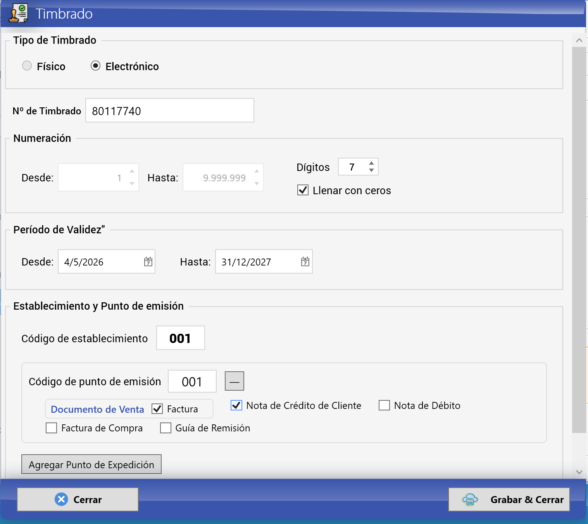
Task: Decrease Numeración Desde value with down arrow
Action: pyautogui.click(x=132, y=184)
